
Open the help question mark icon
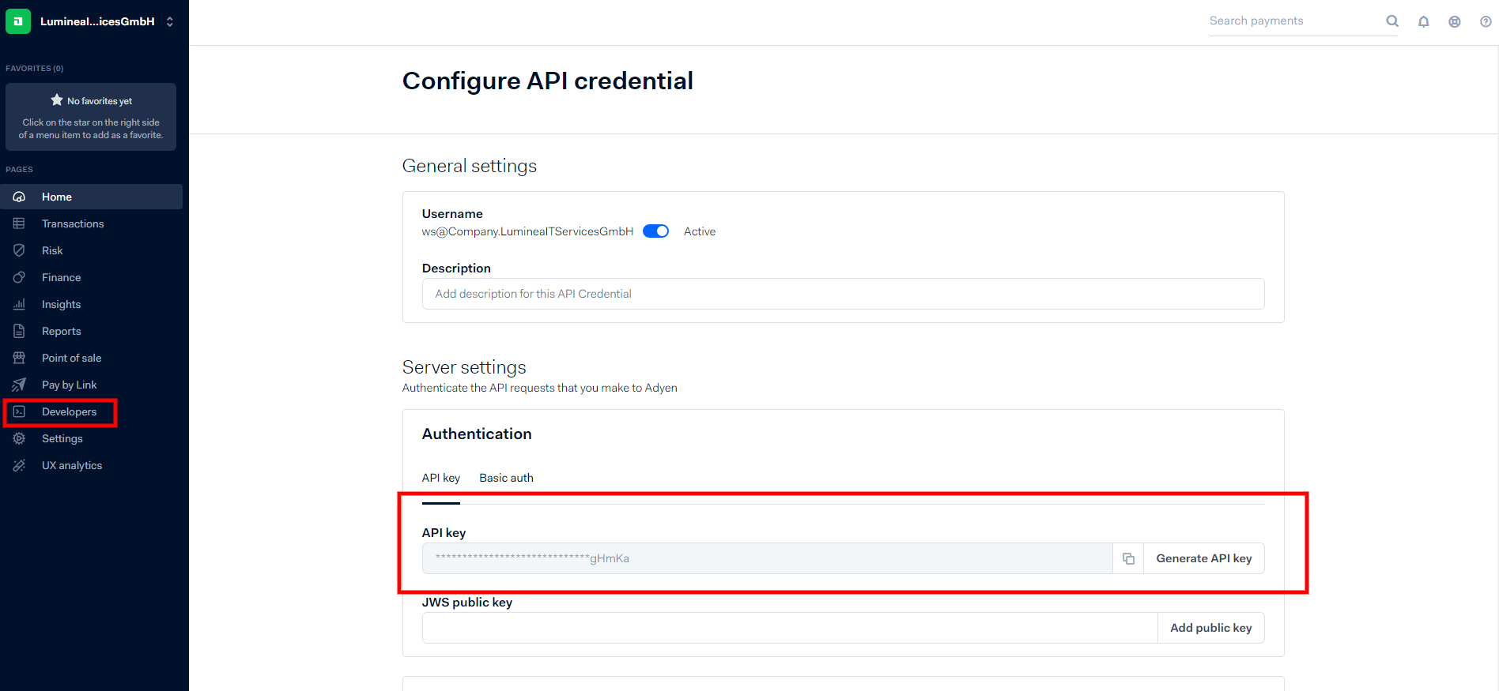coord(1486,22)
